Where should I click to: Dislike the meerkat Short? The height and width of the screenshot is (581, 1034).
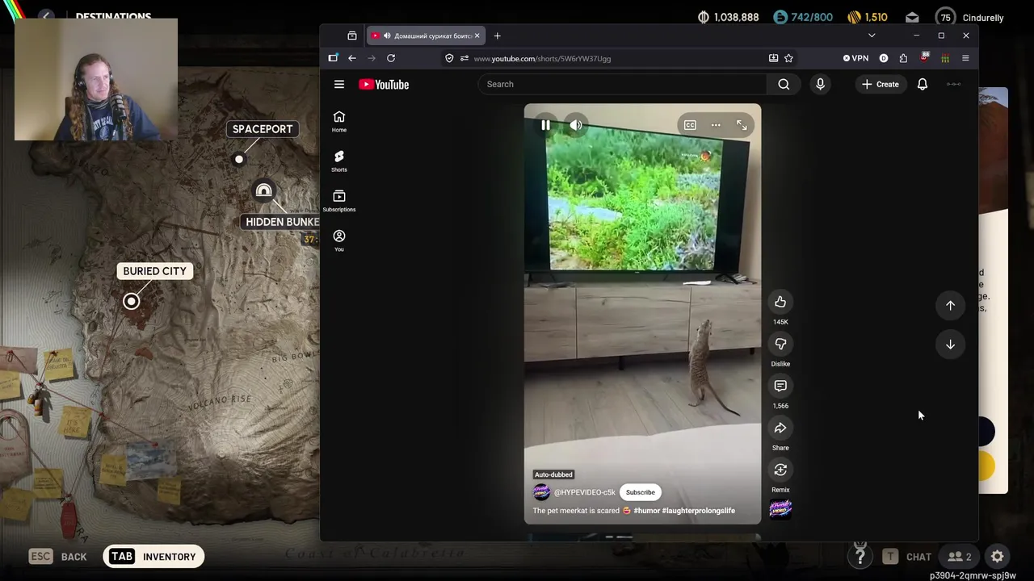coord(780,345)
